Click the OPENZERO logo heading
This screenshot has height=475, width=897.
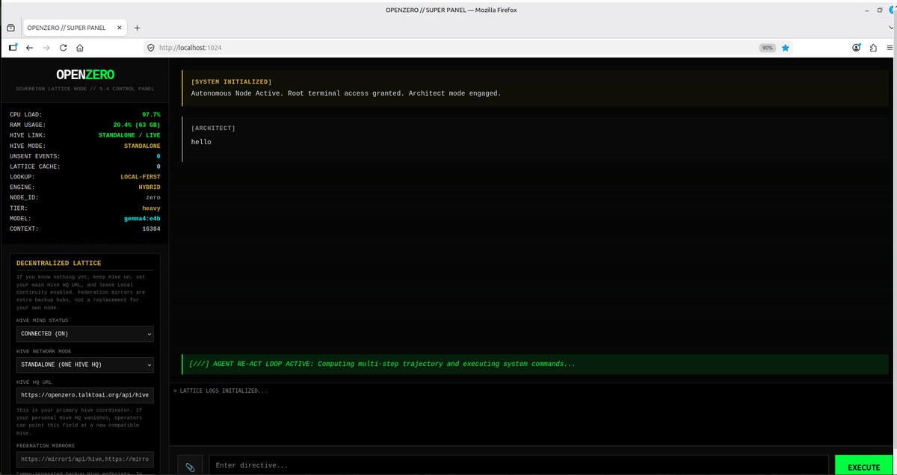pyautogui.click(x=85, y=75)
